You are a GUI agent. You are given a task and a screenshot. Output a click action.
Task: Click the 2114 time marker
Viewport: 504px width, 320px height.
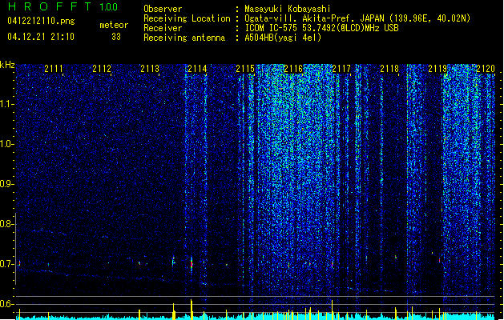(x=197, y=69)
